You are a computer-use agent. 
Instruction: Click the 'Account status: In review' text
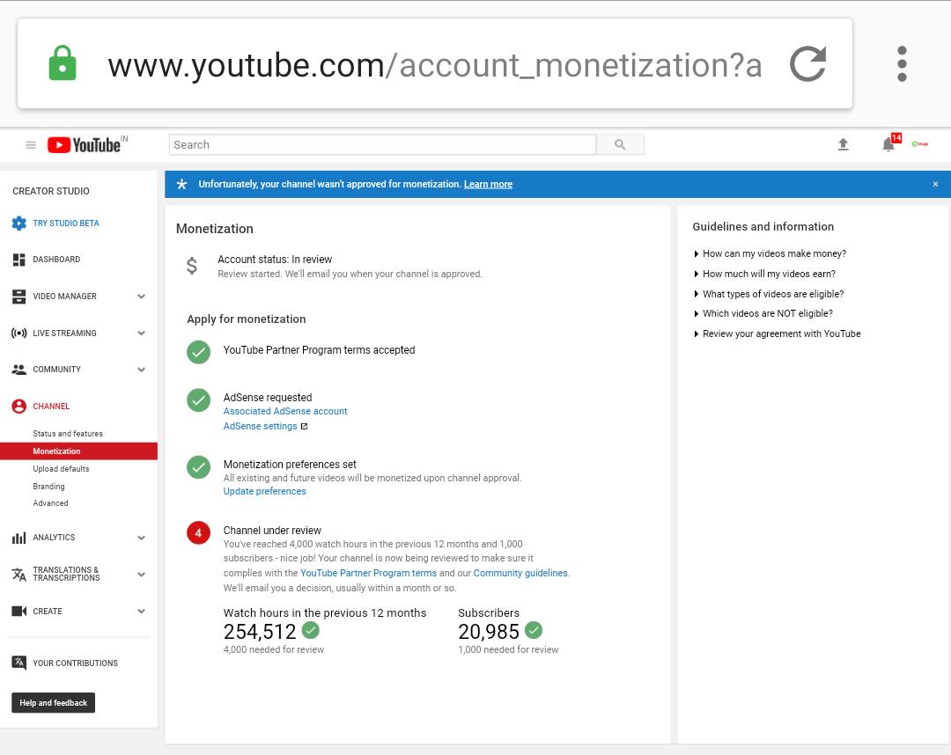click(275, 260)
